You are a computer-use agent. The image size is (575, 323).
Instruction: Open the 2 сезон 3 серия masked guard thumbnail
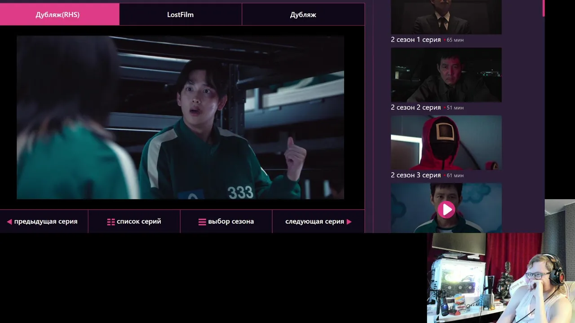click(x=446, y=143)
